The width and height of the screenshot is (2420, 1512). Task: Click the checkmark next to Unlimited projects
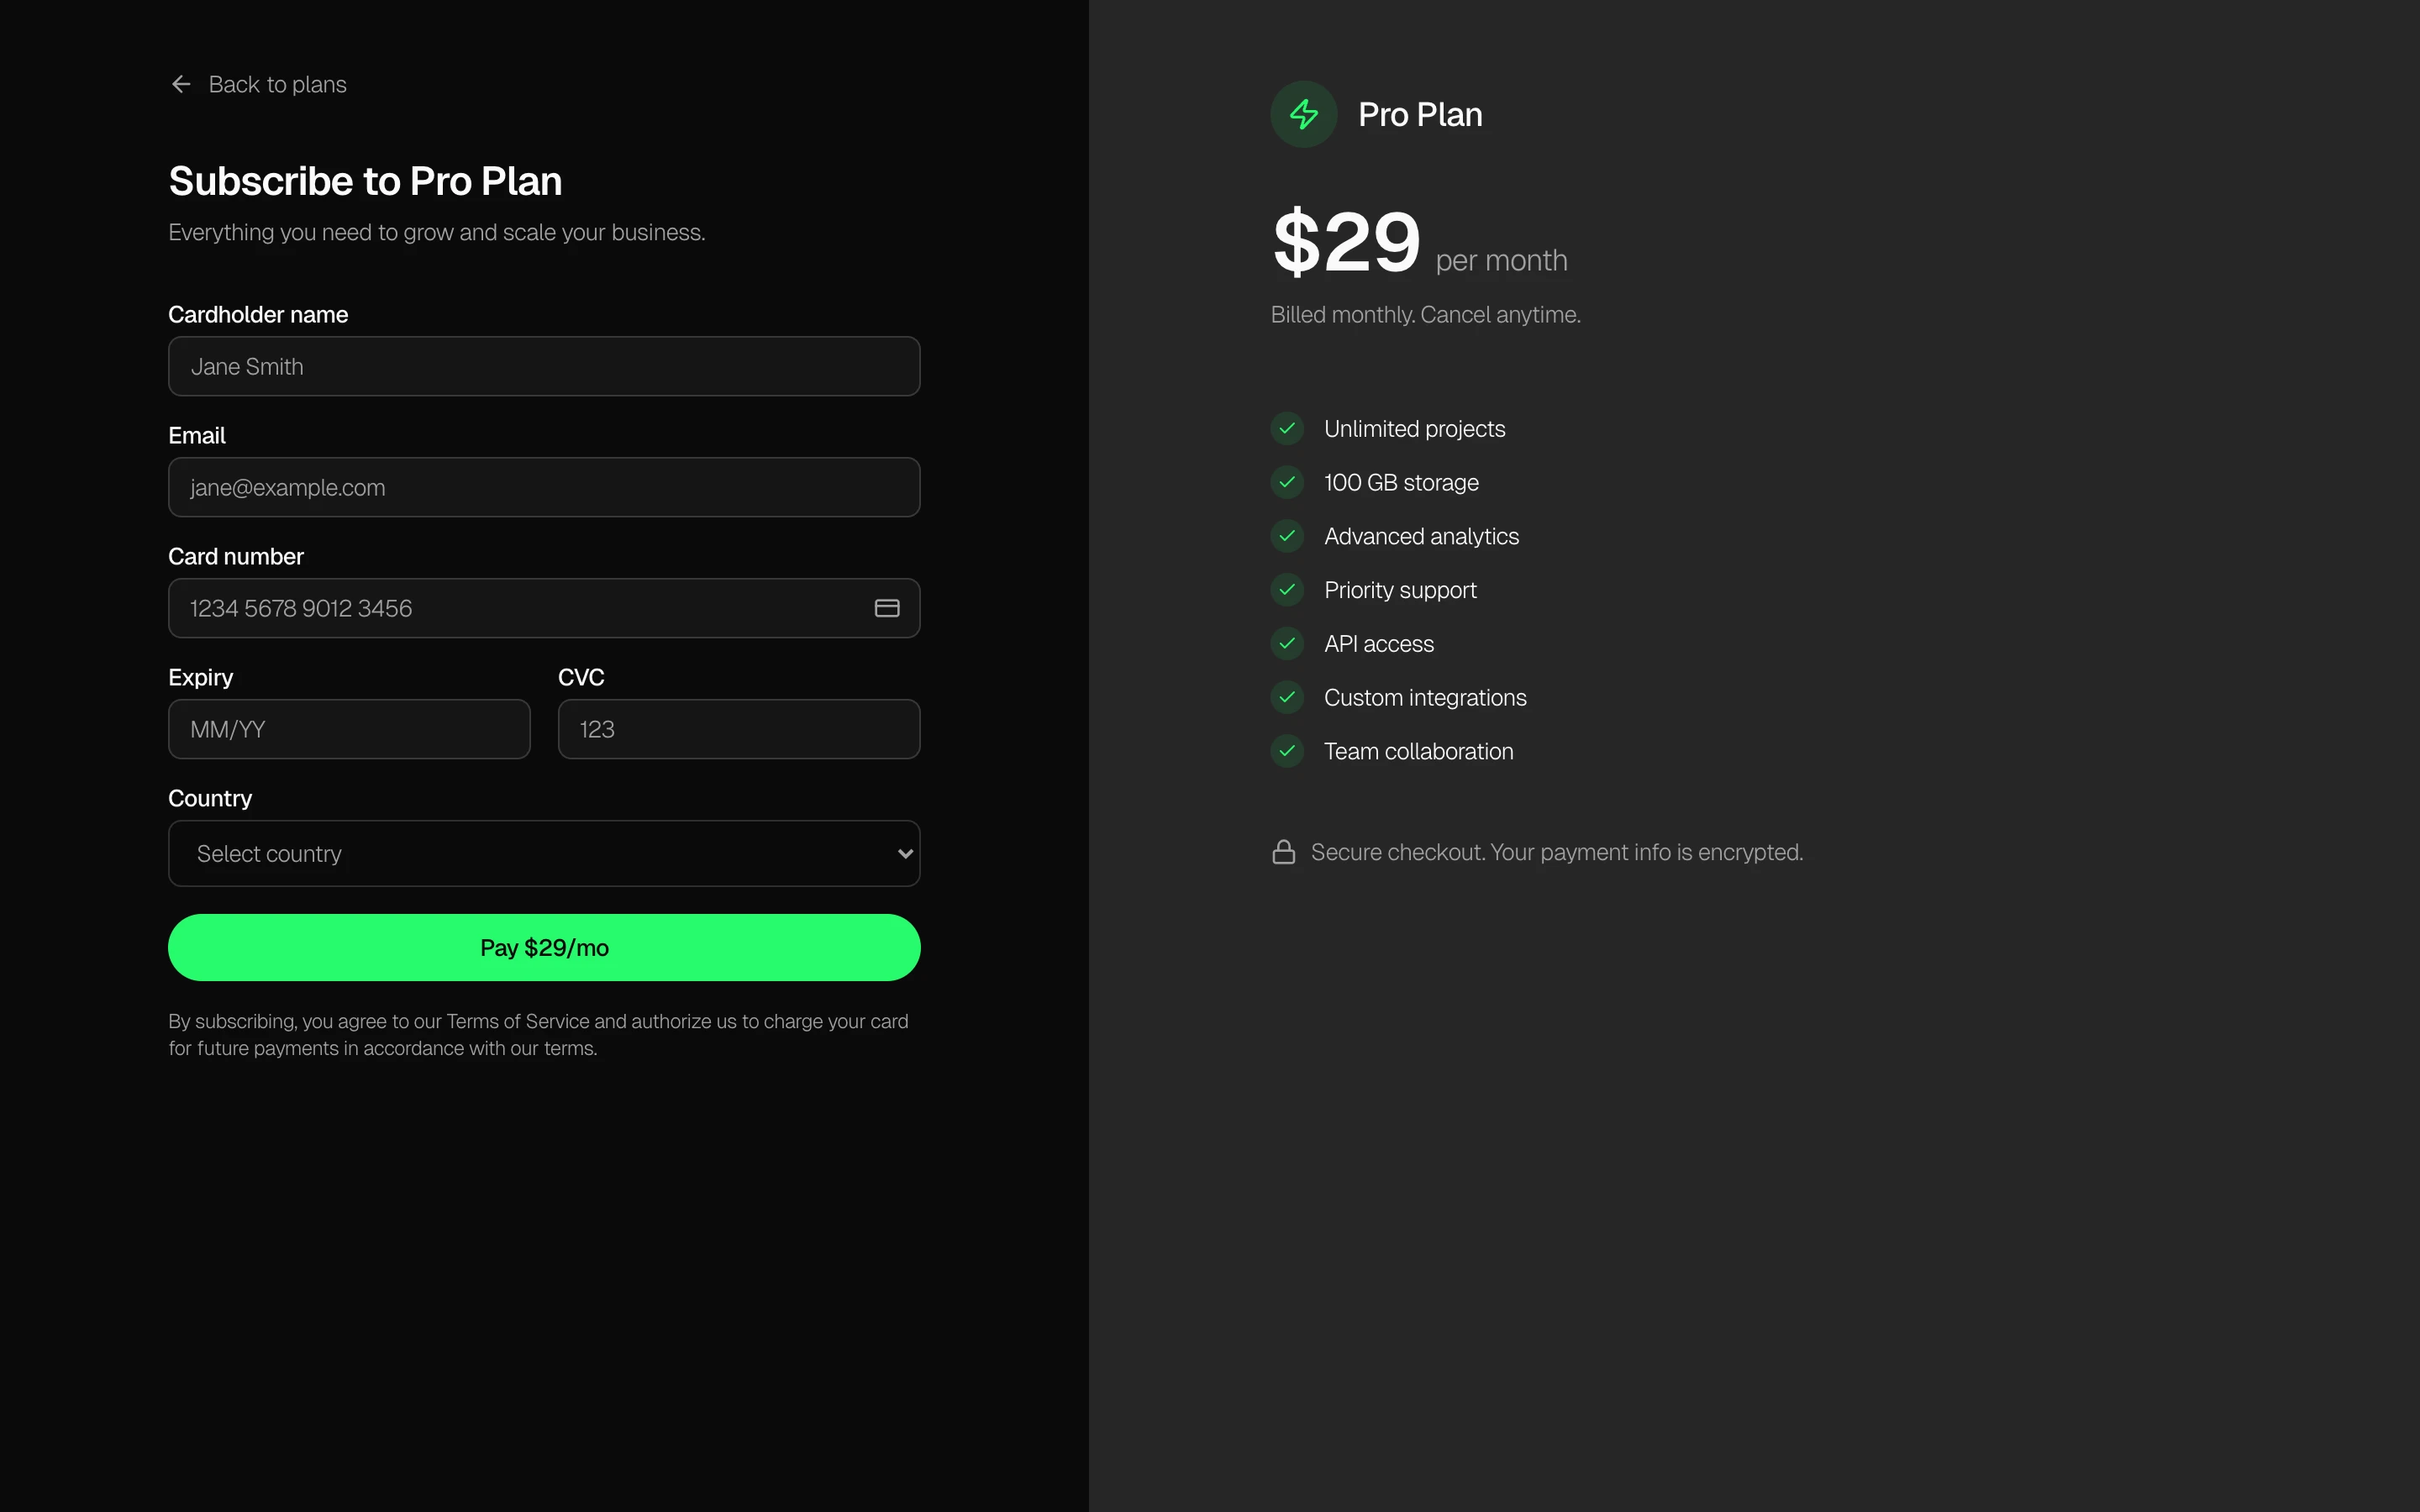1287,429
